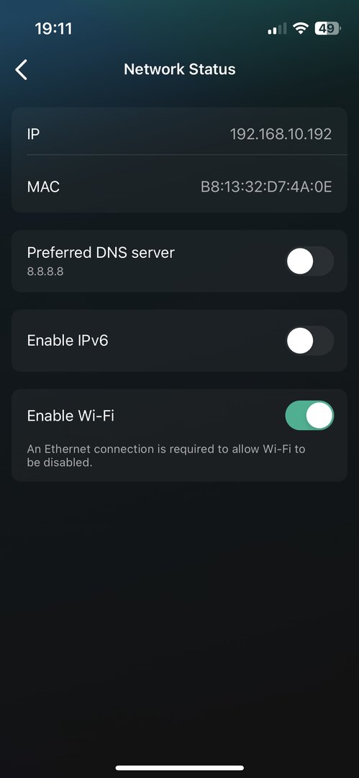Viewport: 359px width, 778px height.
Task: Tap the 19:11 clock in status bar
Action: (x=53, y=29)
